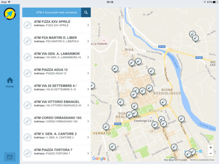Click the ATM P.ZZA XXV APRILE list icon
219x164 pixels.
pos(27,25)
